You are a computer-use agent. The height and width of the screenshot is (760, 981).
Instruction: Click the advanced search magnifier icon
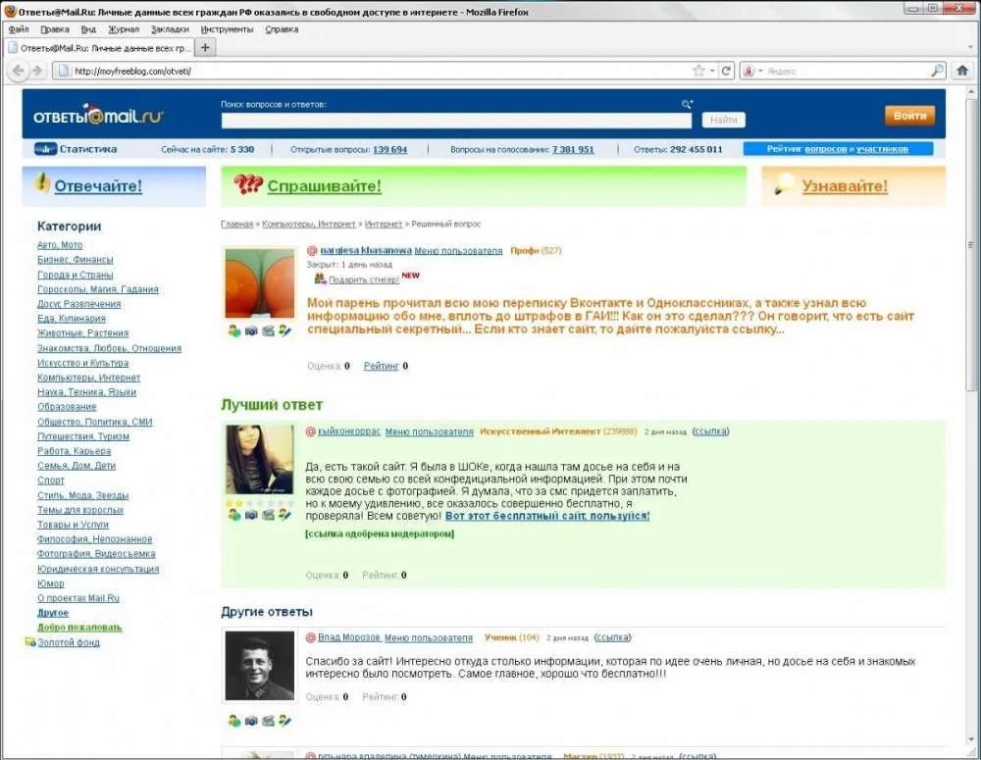tap(687, 105)
